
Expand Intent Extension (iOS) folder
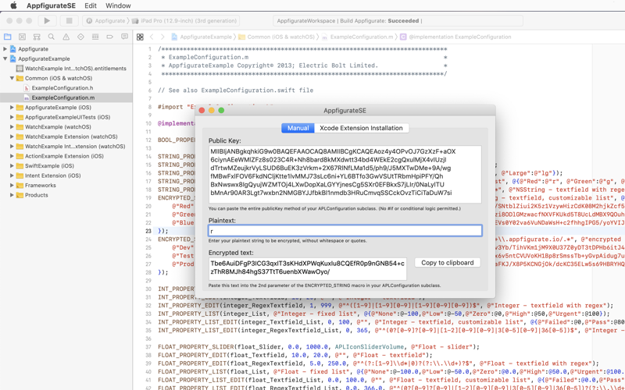point(12,175)
